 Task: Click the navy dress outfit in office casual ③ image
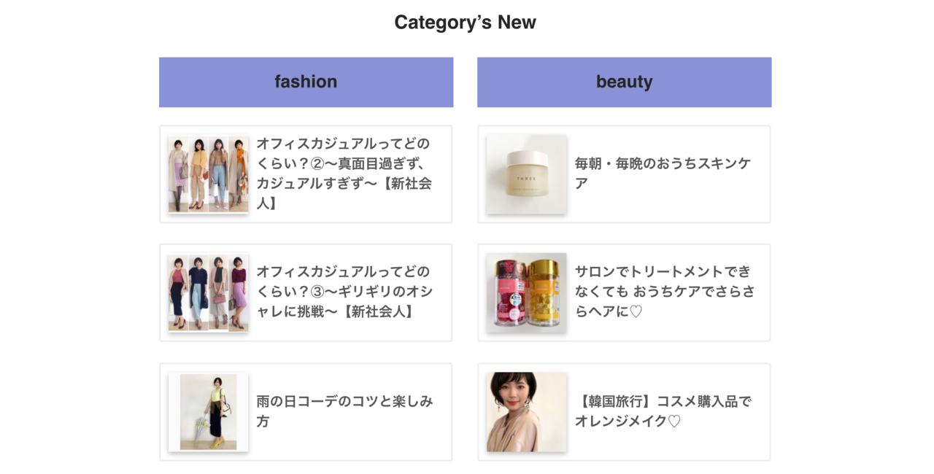pyautogui.click(x=198, y=292)
